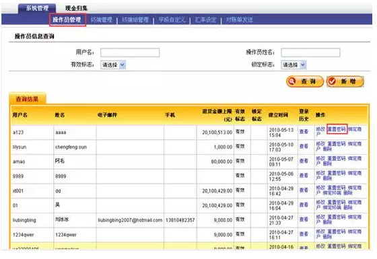Image resolution: width=377 pixels, height=259 pixels.
Task: Click 查看 in the 01 row
Action: (x=304, y=205)
